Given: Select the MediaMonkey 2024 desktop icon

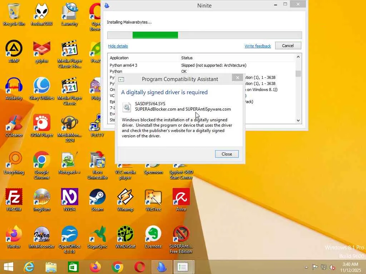Looking at the screenshot, I should pos(70,128).
